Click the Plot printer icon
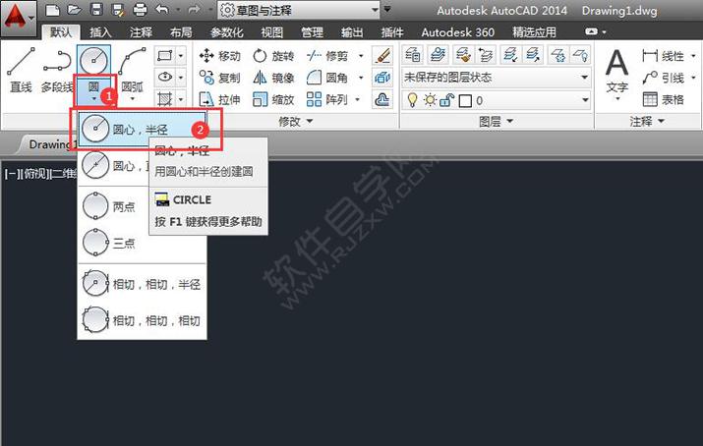703x446 pixels. 141,10
